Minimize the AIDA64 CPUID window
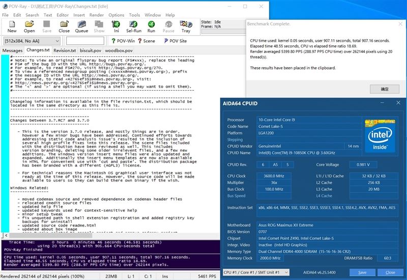Viewport: 407px width, 280px height. coord(382,103)
